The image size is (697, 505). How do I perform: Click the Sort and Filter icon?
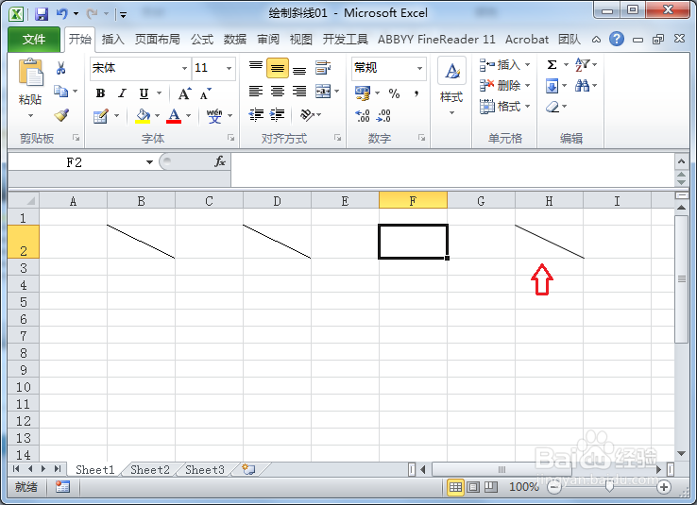582,65
